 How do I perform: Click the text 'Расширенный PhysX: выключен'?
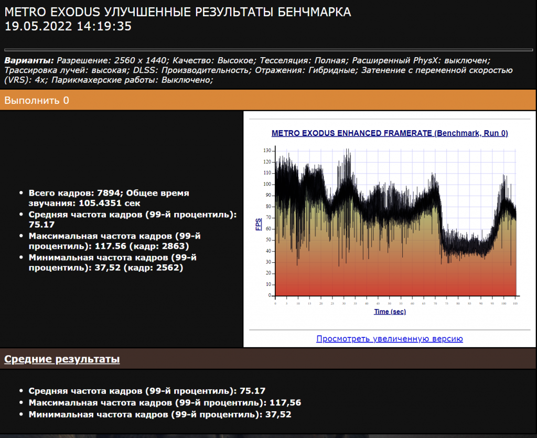point(420,61)
